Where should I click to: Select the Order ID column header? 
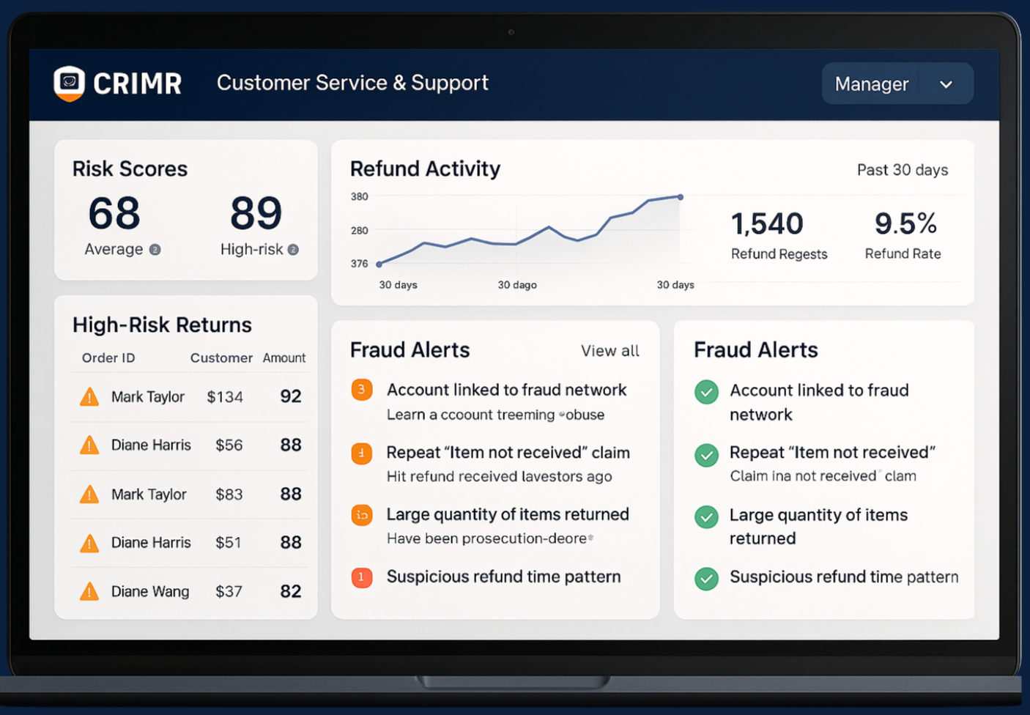pos(108,358)
